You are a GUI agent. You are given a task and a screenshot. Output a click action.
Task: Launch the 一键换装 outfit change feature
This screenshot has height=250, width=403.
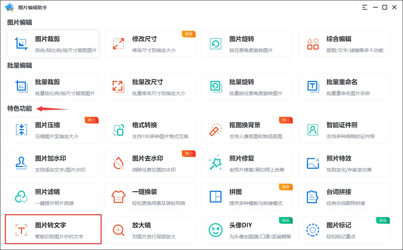[x=150, y=197]
